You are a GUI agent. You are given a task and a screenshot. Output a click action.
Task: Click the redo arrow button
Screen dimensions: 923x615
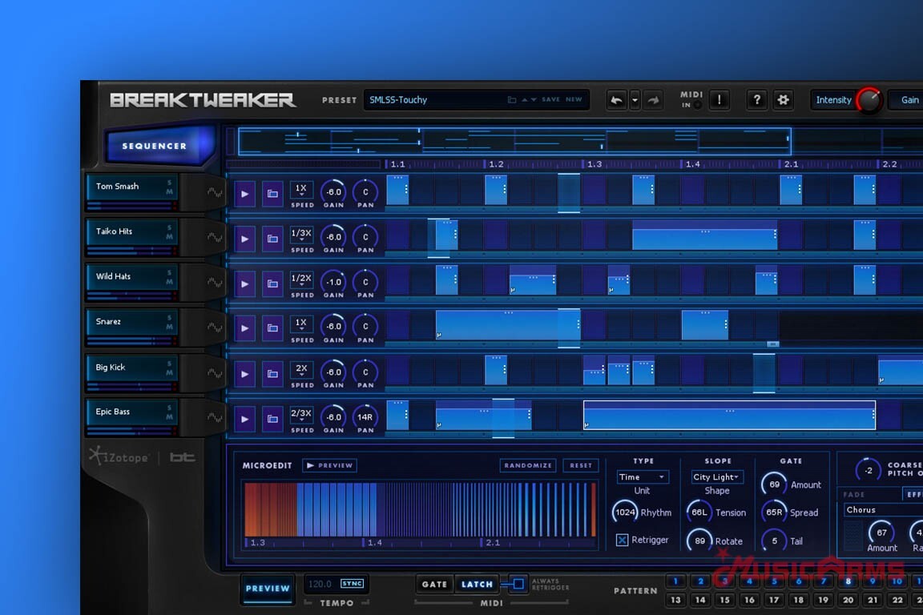pos(653,100)
